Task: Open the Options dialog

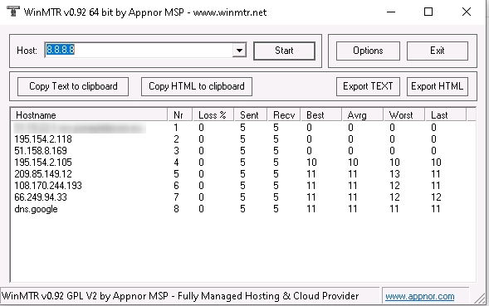Action: [x=368, y=51]
